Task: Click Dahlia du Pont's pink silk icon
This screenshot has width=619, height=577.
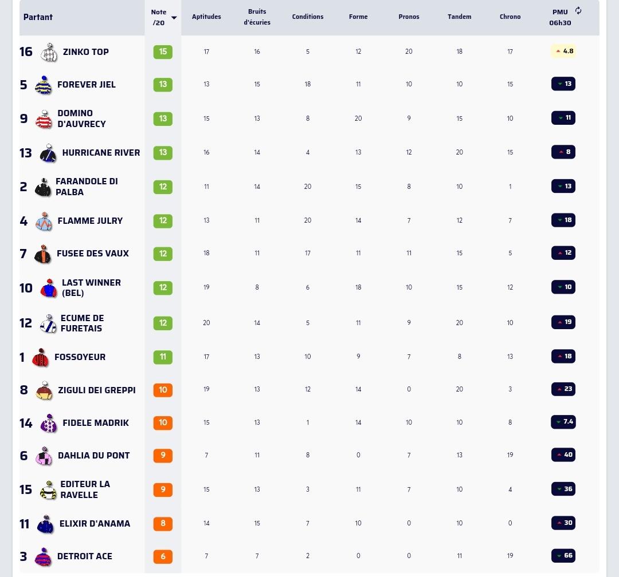Action: tap(44, 456)
